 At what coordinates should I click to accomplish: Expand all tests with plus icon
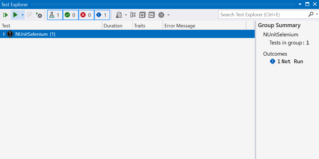pos(142,15)
